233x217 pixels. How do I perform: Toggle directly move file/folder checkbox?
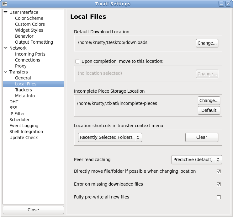click(219, 171)
